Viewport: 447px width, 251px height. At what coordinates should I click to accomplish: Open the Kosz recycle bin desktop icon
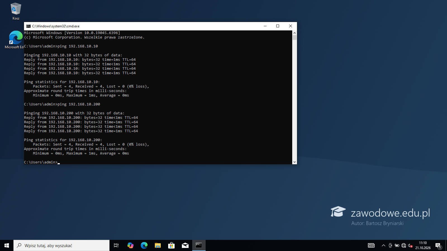(x=16, y=11)
